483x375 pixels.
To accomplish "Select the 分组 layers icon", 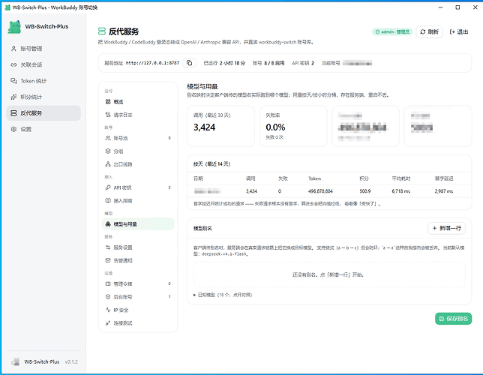I will (108, 151).
